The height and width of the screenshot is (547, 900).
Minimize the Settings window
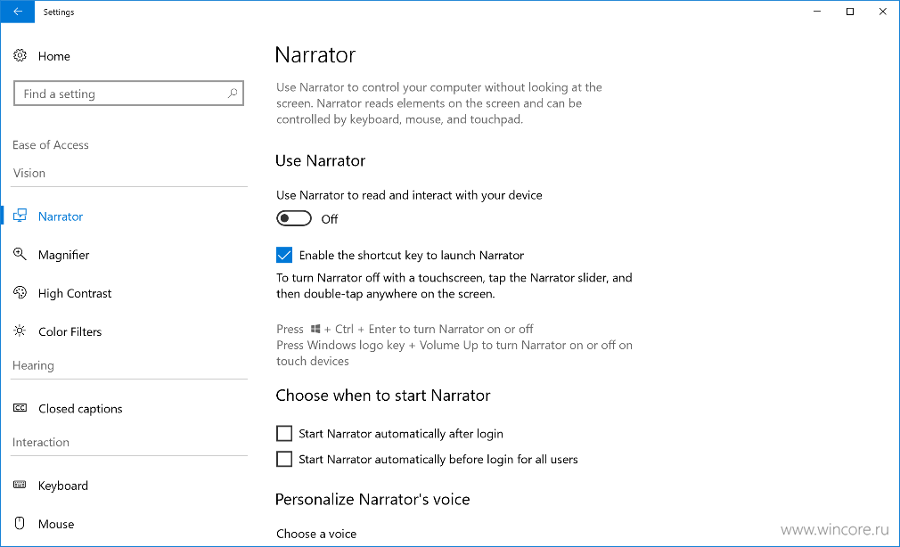(x=817, y=12)
